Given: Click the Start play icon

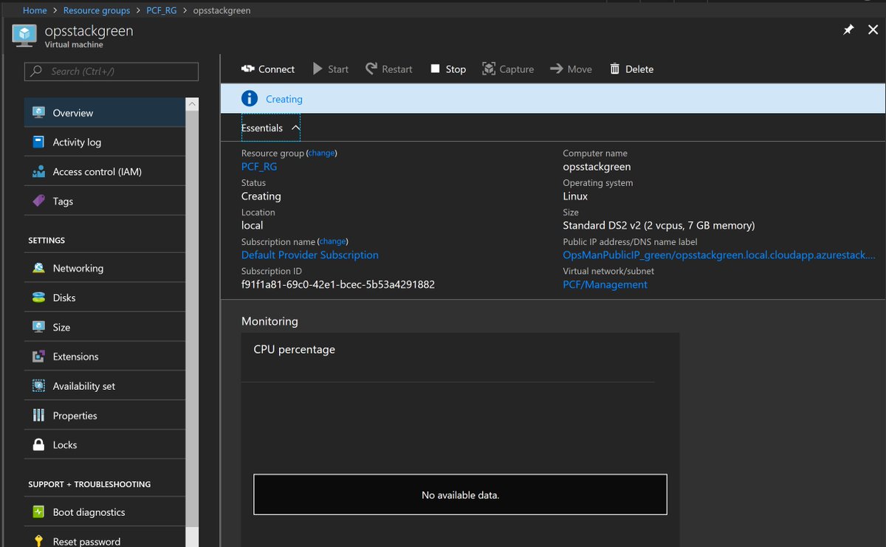Looking at the screenshot, I should coord(317,69).
